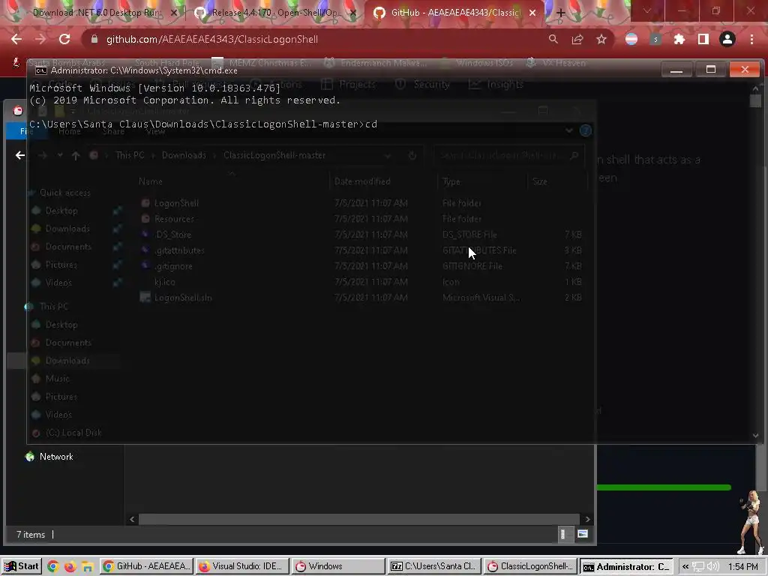The width and height of the screenshot is (768, 576).
Task: Launch Firefox from the quick launch bar
Action: [70, 567]
